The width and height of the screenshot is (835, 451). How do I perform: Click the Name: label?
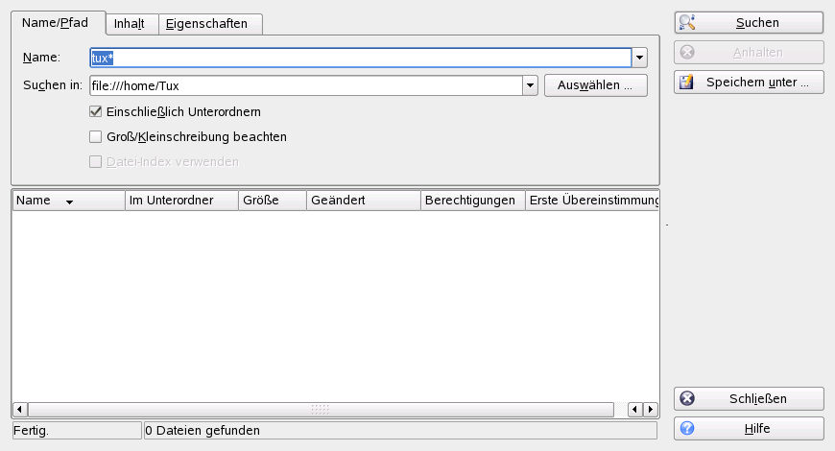coord(41,57)
